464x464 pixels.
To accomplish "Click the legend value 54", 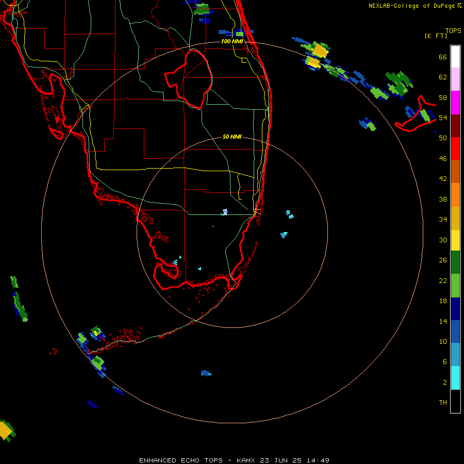I will point(443,118).
